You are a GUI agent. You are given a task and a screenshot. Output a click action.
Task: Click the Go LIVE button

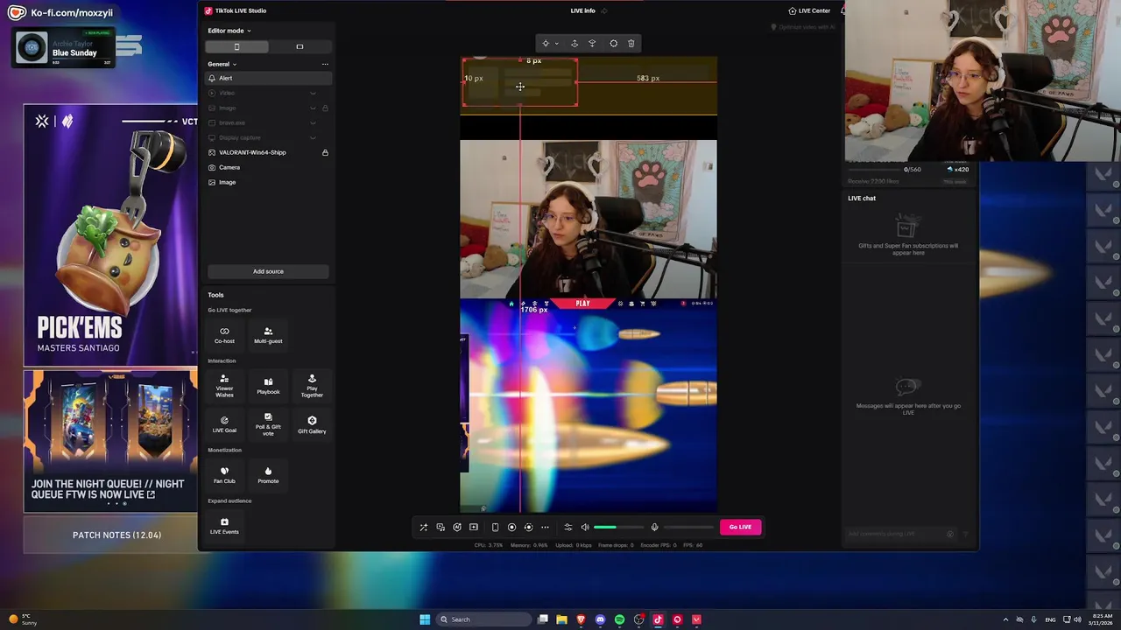[740, 527]
